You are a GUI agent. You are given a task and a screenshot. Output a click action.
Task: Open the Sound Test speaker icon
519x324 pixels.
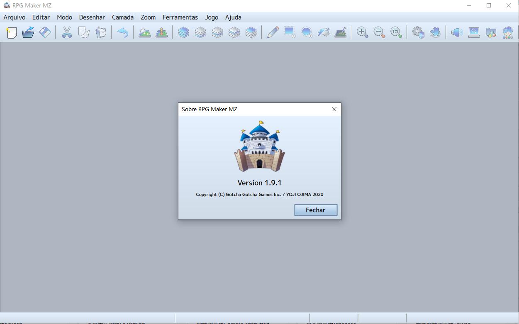pos(457,32)
